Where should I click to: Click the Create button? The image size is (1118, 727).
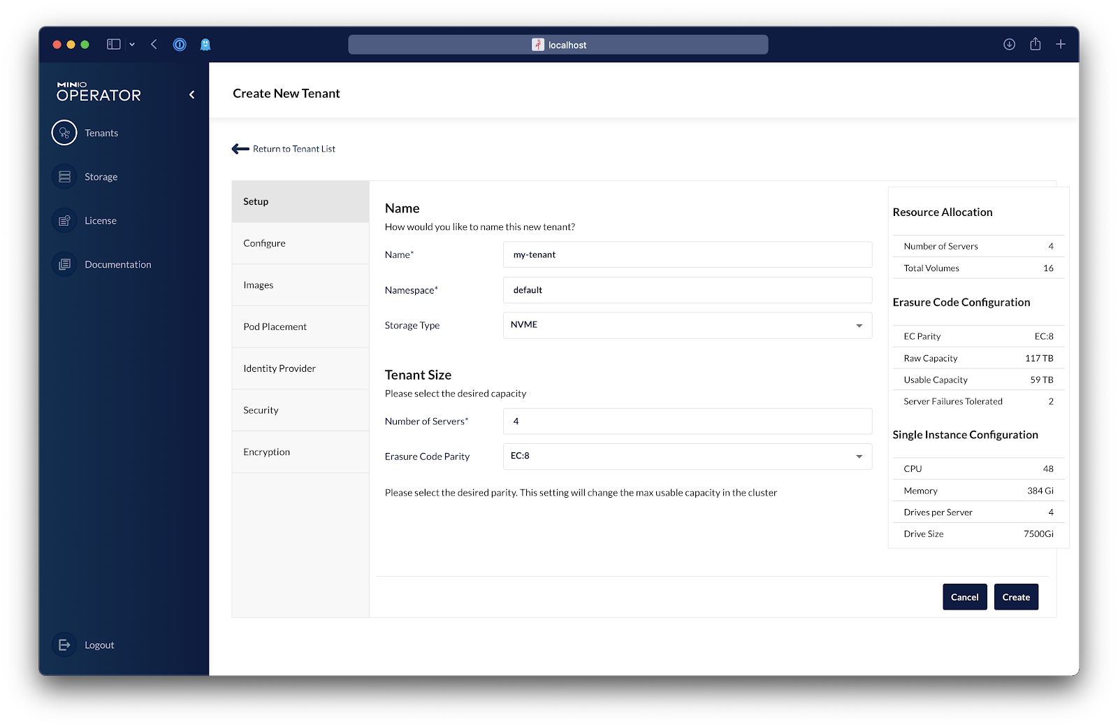[1016, 596]
